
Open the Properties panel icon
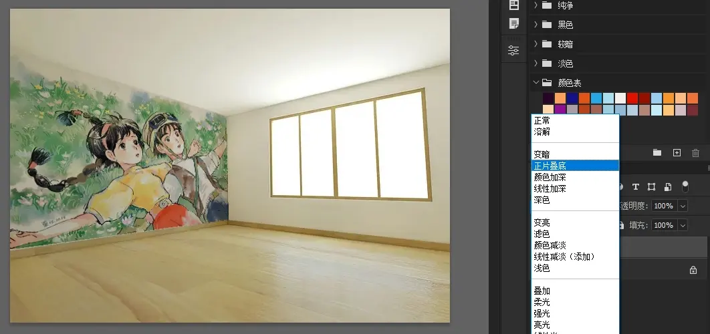pos(513,5)
